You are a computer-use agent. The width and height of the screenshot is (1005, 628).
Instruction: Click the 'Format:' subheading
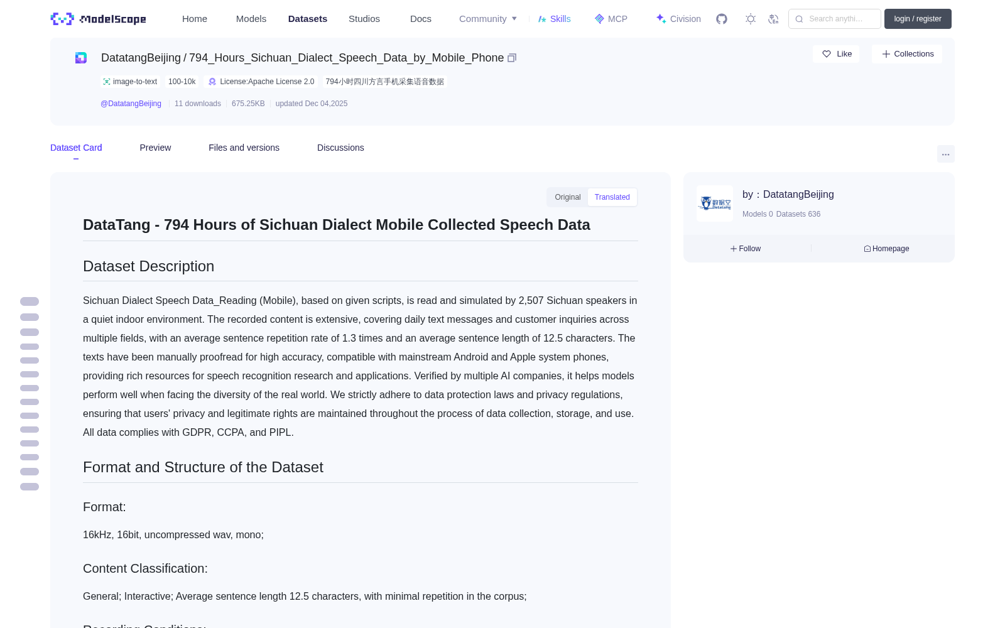coord(104,507)
